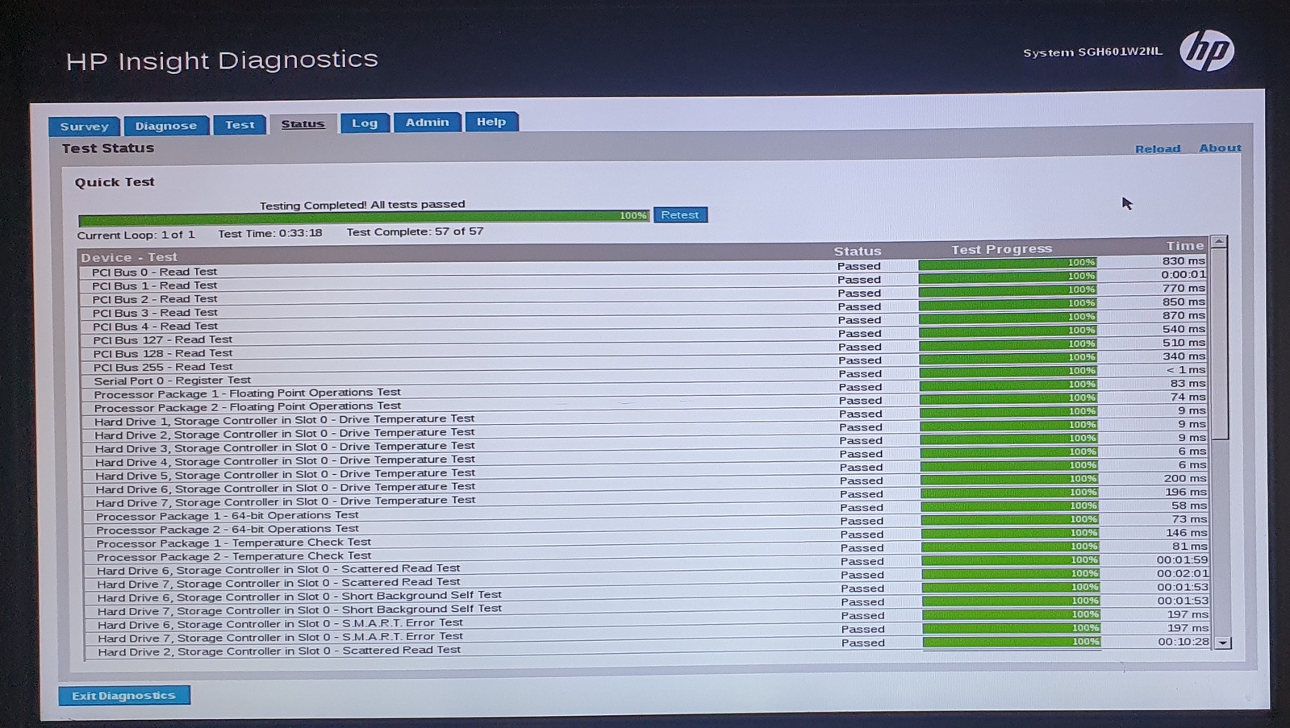The image size is (1290, 728).
Task: Open the Survey tab
Action: pyautogui.click(x=84, y=126)
